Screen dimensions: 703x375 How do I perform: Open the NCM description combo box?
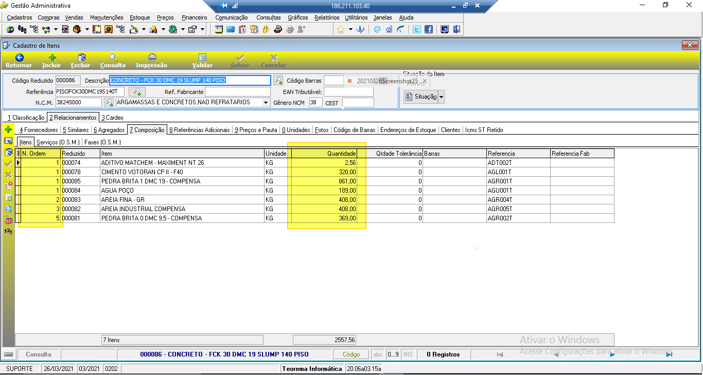192,102
